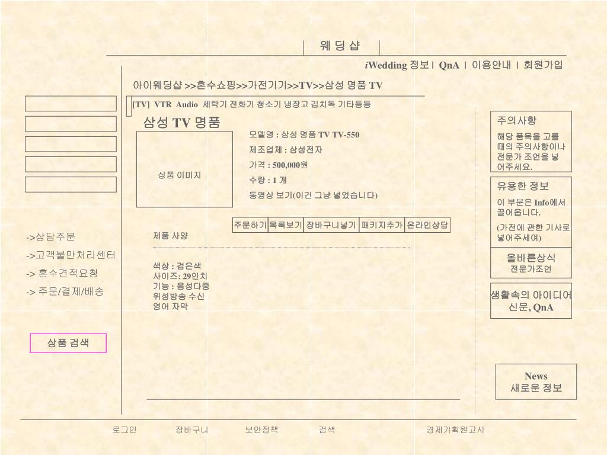Select the [TV] category tab
607x455 pixels.
[x=141, y=104]
